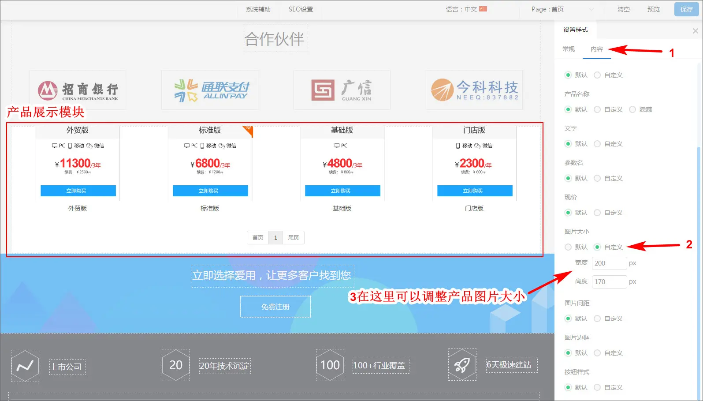703x401 pixels.
Task: Select 默认 radio under 图片大小
Action: 568,247
